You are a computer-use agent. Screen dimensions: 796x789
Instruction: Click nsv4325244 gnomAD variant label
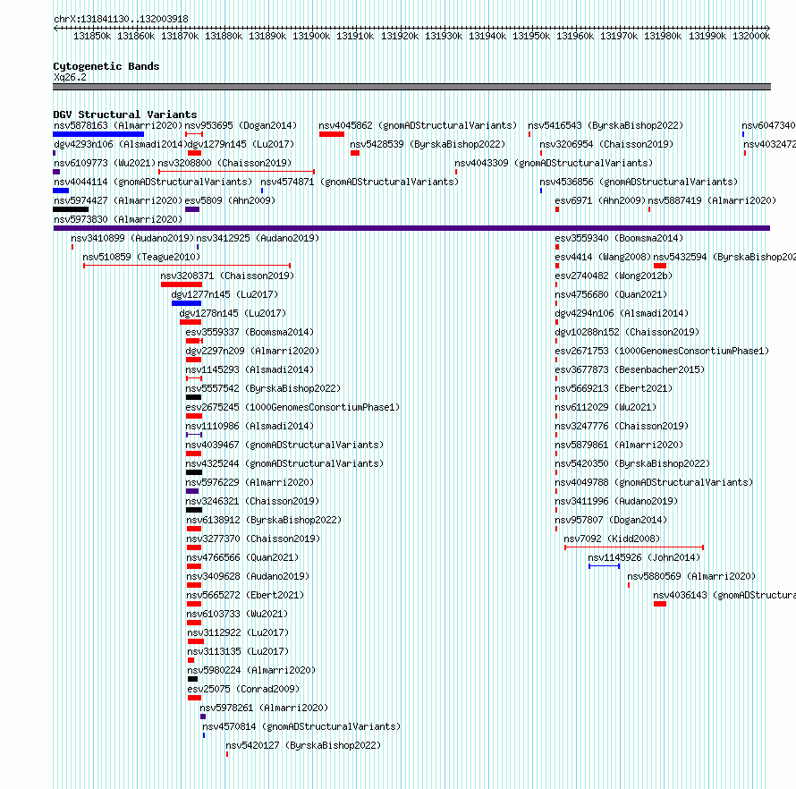(284, 463)
